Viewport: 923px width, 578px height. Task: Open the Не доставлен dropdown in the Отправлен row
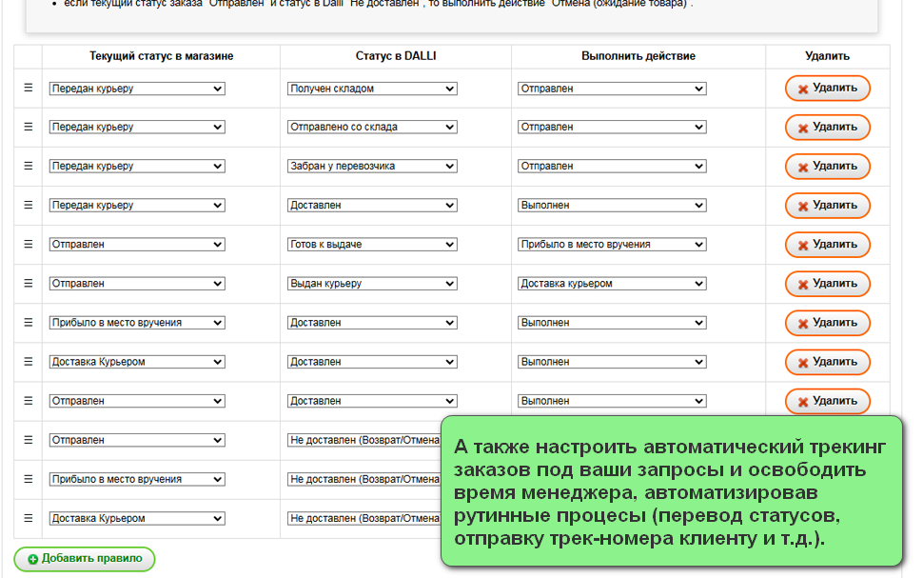pyautogui.click(x=363, y=440)
